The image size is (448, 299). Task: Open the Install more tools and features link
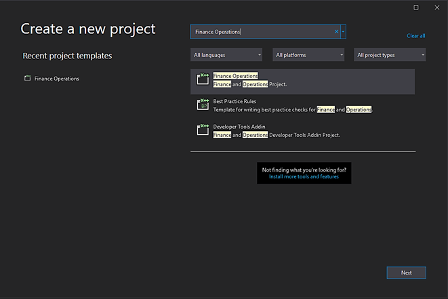tap(304, 176)
